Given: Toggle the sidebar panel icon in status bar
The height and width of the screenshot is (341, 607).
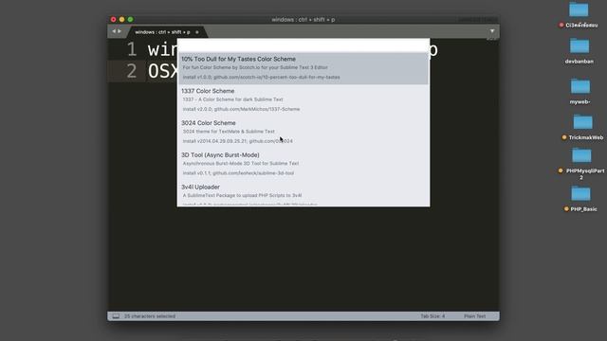Looking at the screenshot, I should [116, 316].
